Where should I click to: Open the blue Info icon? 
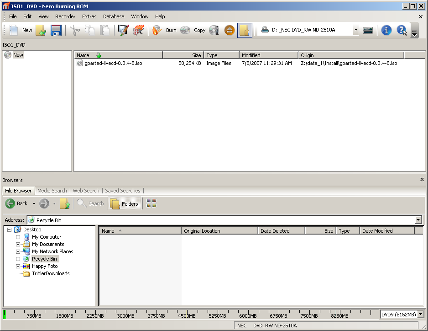coord(386,30)
